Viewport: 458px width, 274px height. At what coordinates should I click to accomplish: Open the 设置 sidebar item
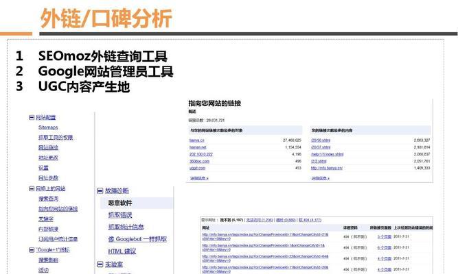[43, 168]
